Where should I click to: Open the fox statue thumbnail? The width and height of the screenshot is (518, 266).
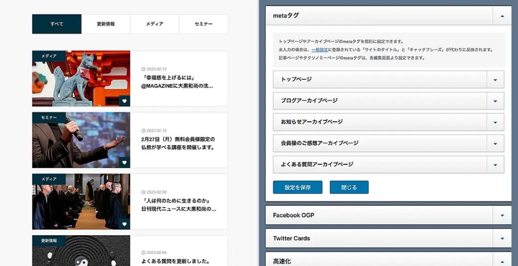(x=81, y=78)
